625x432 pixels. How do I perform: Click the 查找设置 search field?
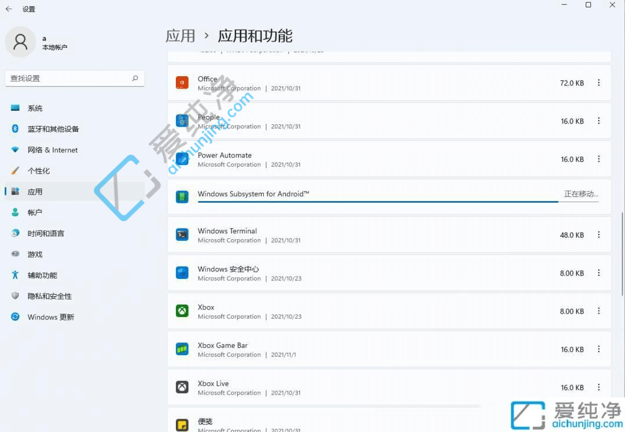click(x=75, y=79)
